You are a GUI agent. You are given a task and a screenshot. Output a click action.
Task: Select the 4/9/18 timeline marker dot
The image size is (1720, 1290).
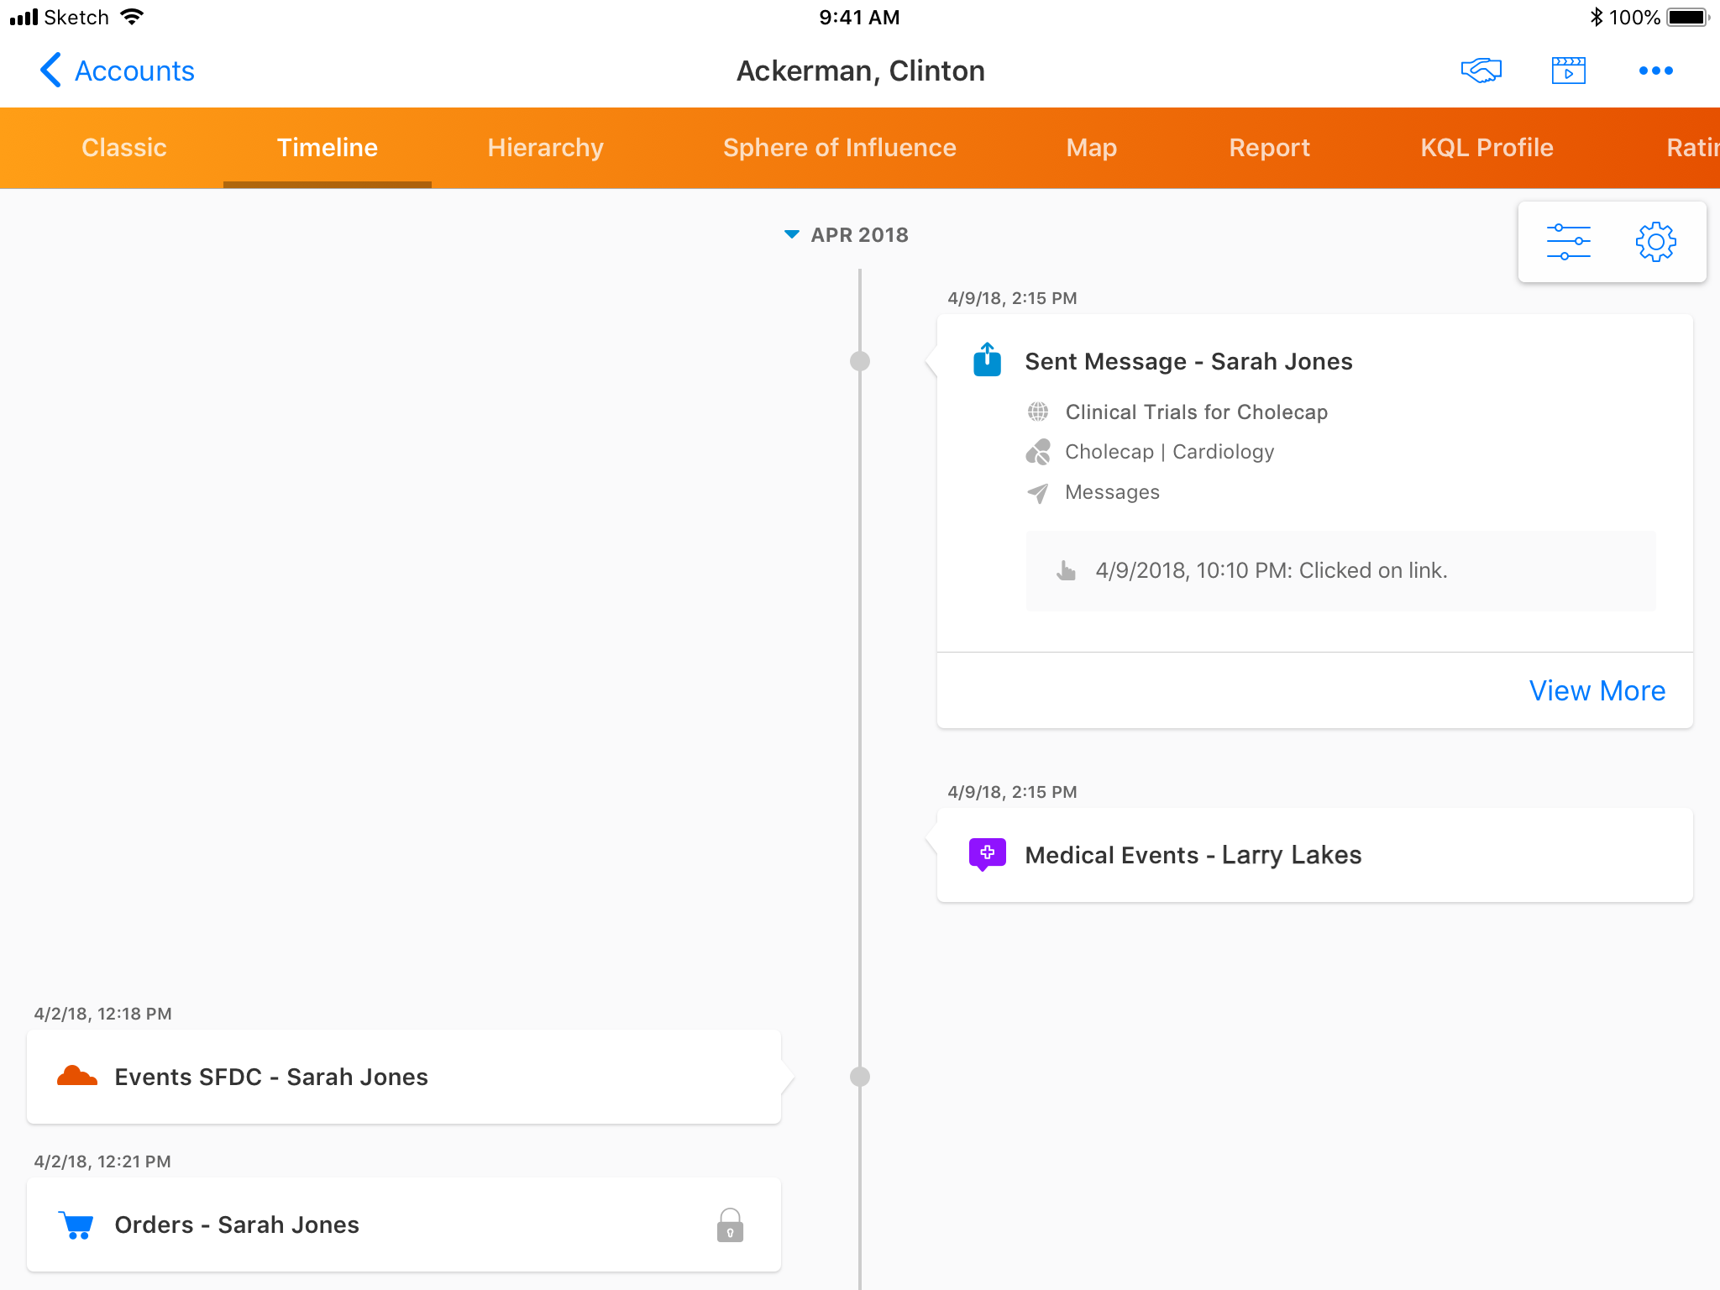(859, 361)
